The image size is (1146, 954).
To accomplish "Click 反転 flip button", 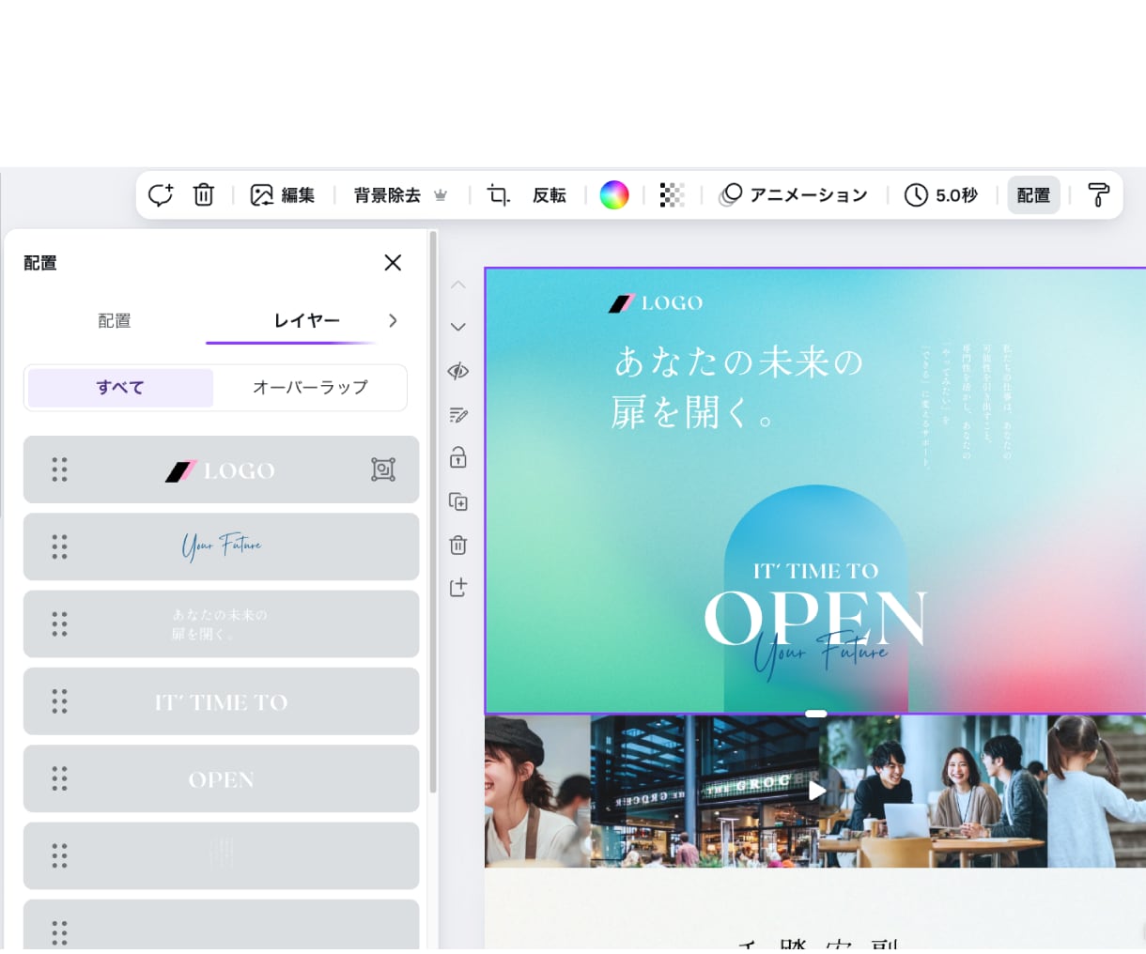I will [x=550, y=194].
